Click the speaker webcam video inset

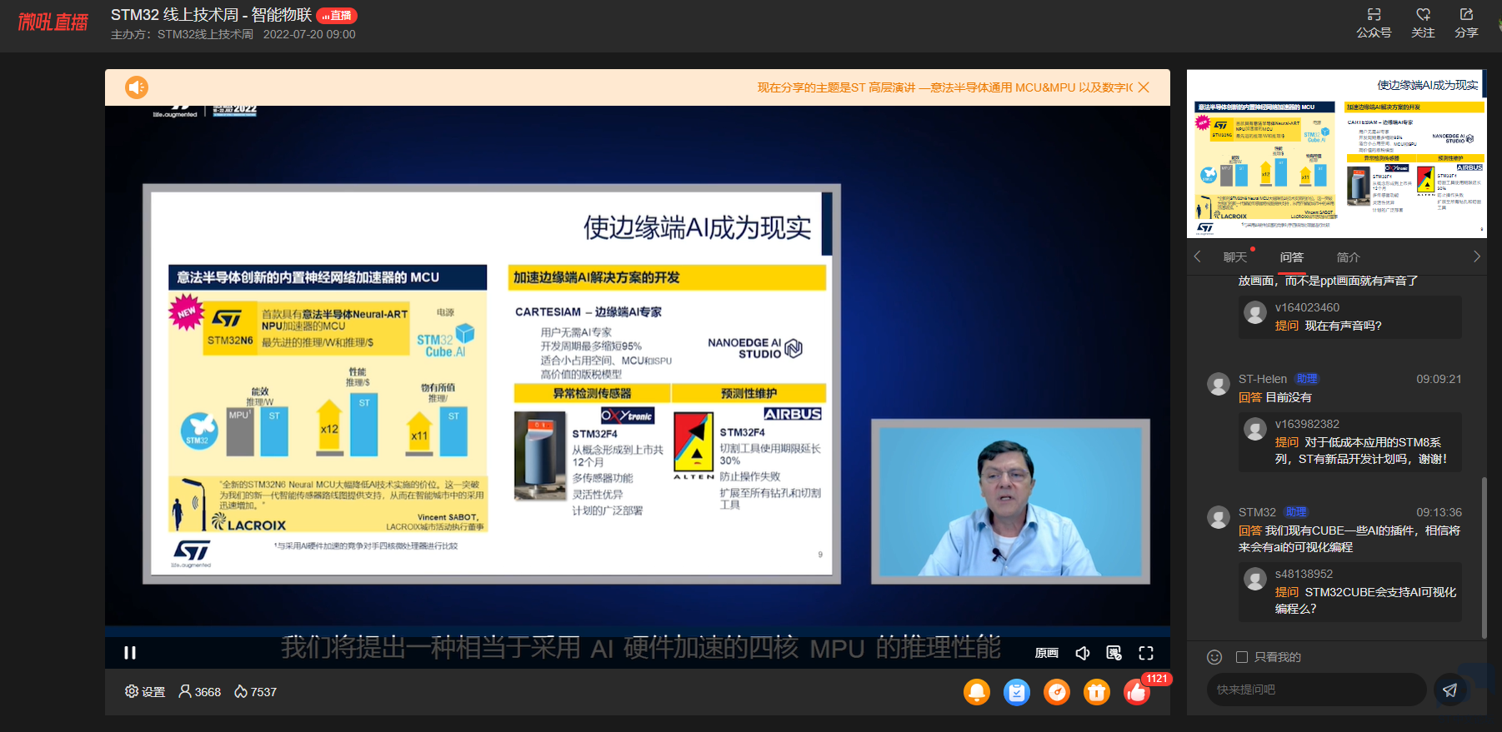(x=1010, y=501)
